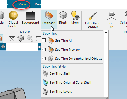The image size is (127, 99).
Task: Enable the See-Thru All checkbox
Action: [x=44, y=40]
